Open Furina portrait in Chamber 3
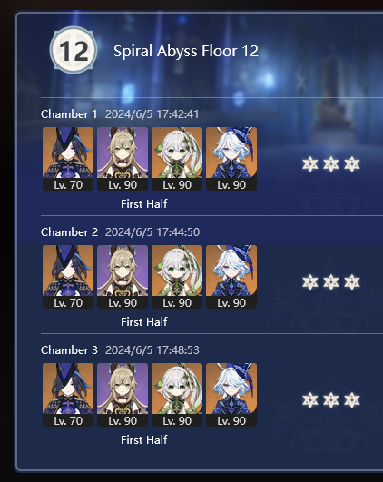Image resolution: width=383 pixels, height=482 pixels. [231, 395]
